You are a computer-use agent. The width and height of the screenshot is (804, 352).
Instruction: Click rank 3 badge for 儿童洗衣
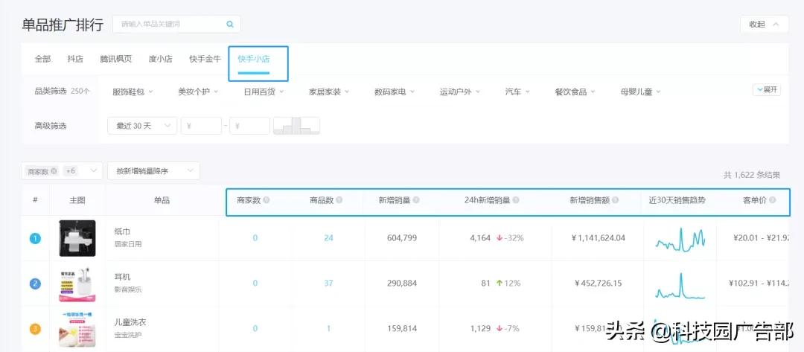35,328
